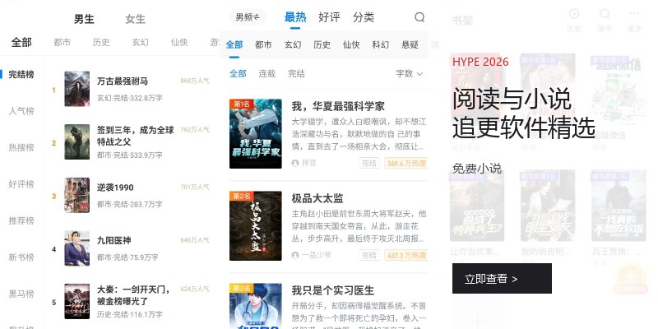
Task: Click the 立即查看 > button
Action: tap(502, 279)
